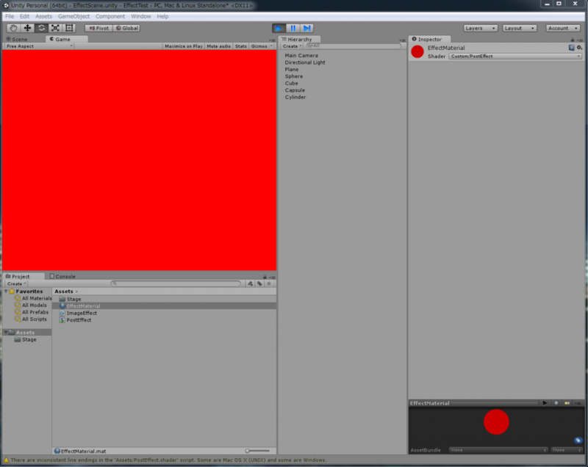Click the Hierarchy search field
The width and height of the screenshot is (588, 467).
354,46
